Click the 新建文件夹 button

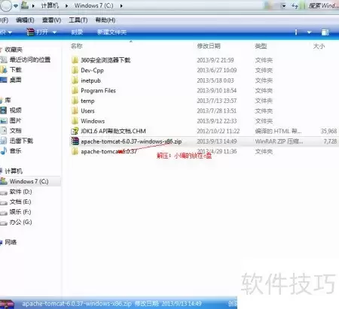tap(111, 32)
